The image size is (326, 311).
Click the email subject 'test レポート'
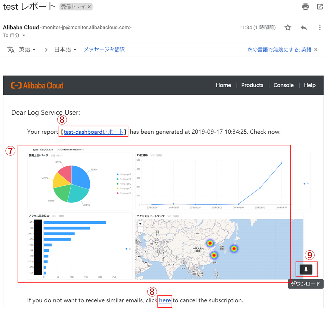pos(29,7)
